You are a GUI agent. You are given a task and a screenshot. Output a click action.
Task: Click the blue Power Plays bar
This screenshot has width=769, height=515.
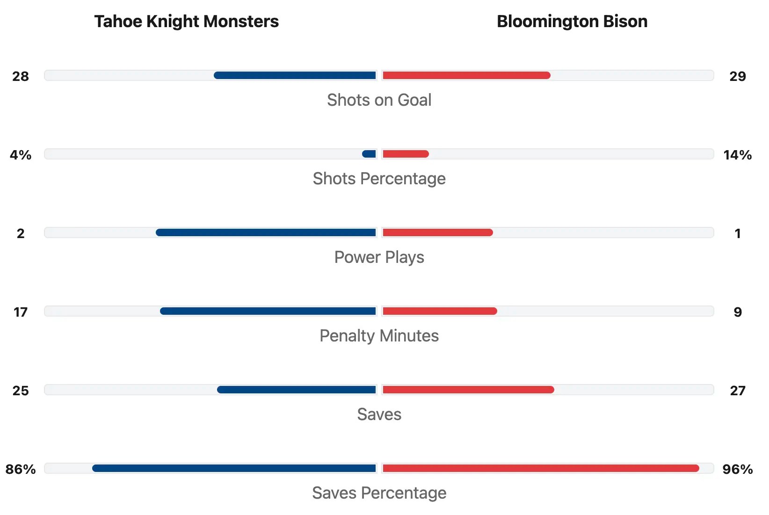[x=266, y=232]
